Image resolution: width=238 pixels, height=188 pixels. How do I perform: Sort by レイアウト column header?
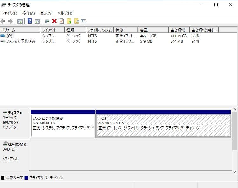tap(52, 30)
